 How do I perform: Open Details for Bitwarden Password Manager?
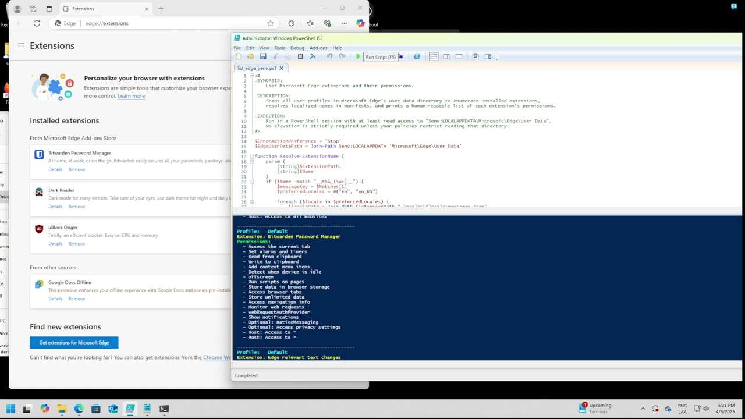click(x=55, y=169)
